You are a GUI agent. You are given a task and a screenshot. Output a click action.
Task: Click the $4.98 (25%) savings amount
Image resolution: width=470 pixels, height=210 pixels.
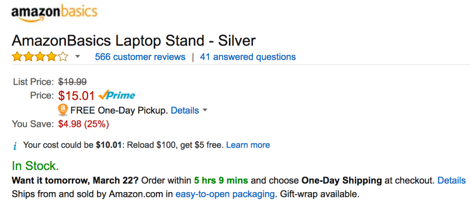[84, 124]
